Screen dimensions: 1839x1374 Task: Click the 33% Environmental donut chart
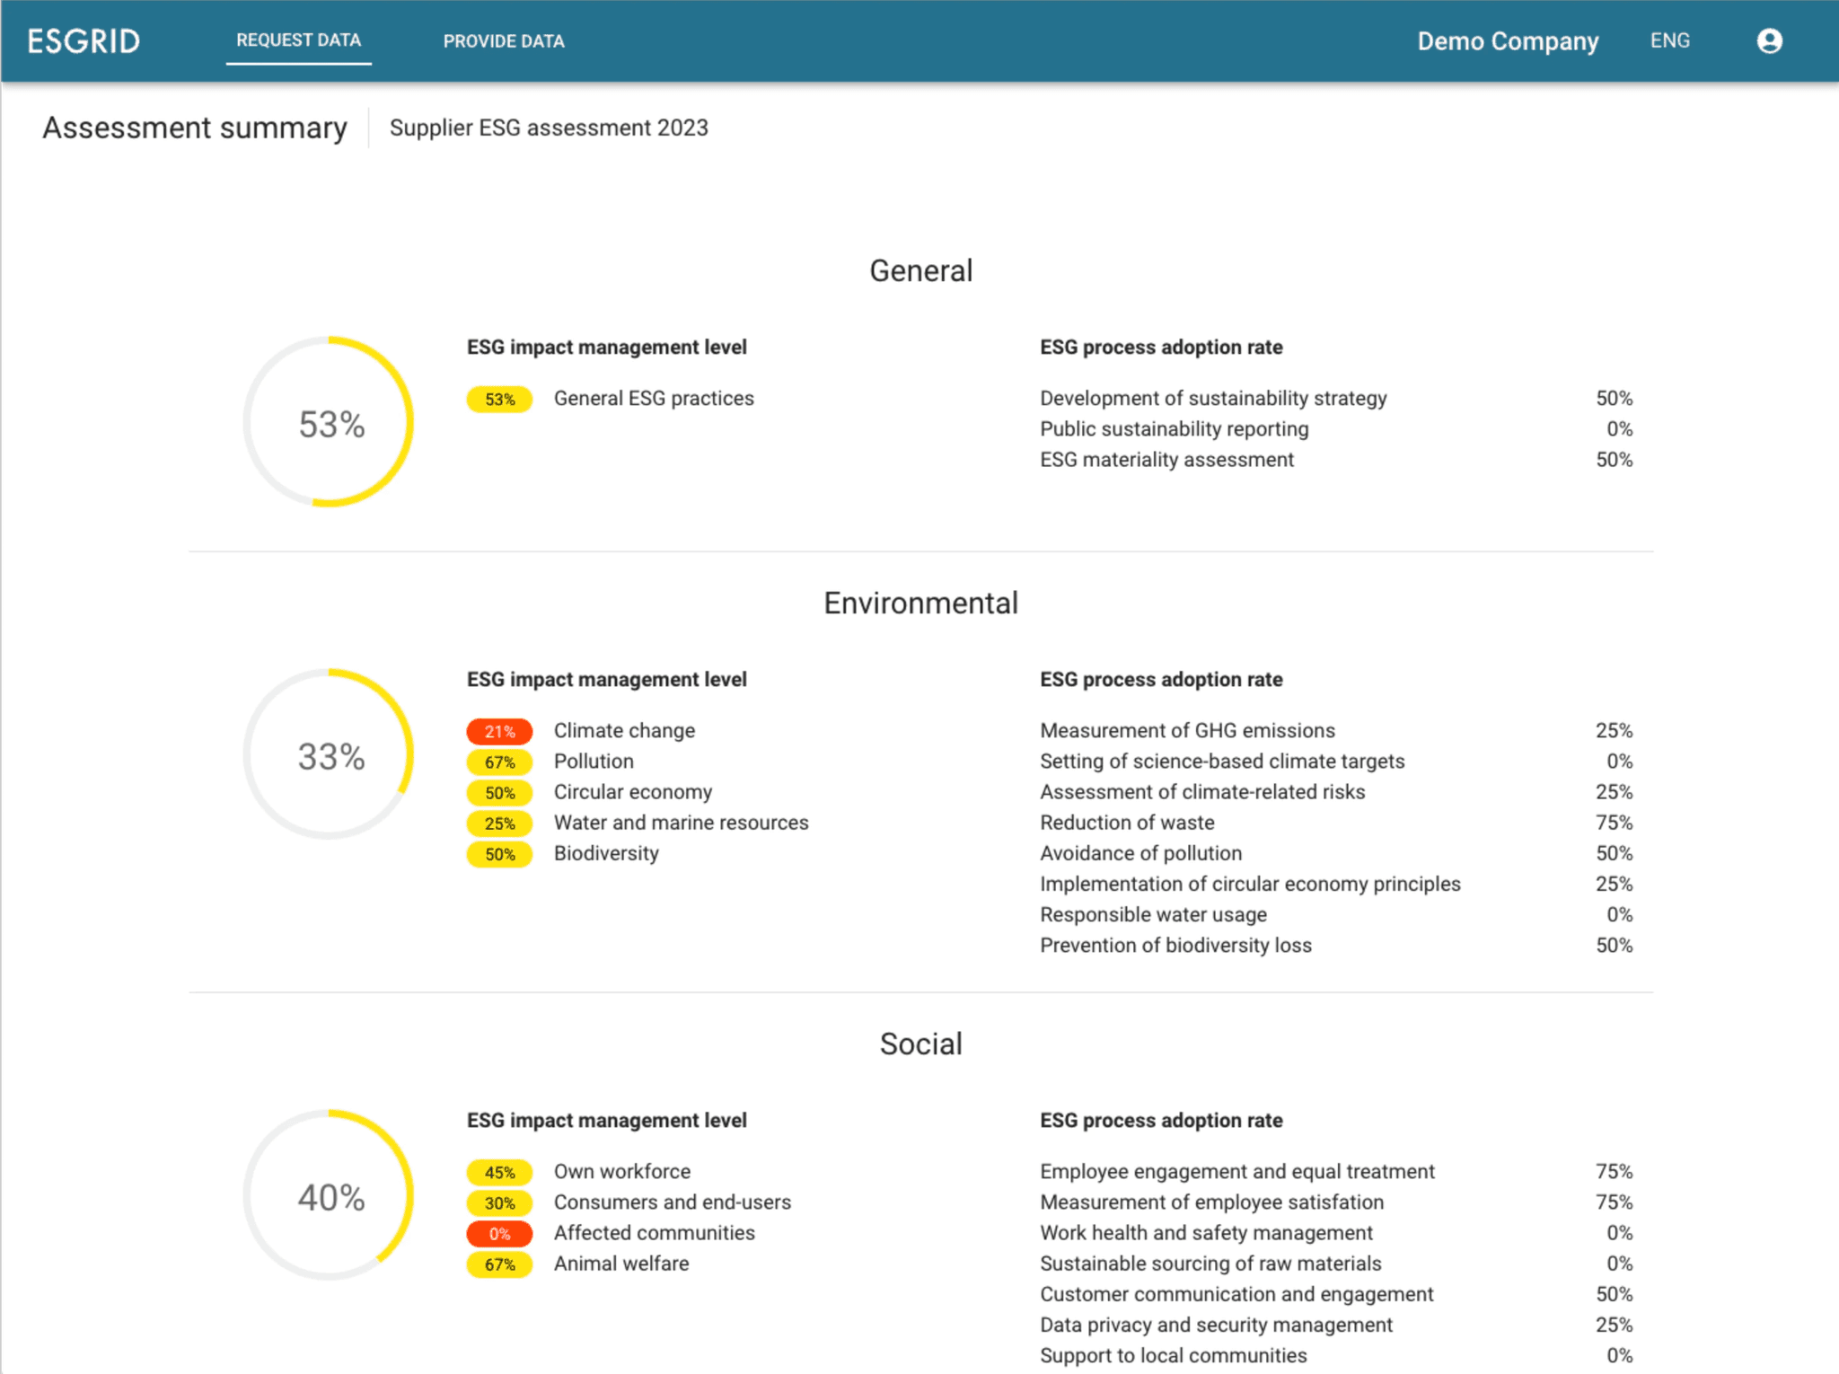coord(328,759)
